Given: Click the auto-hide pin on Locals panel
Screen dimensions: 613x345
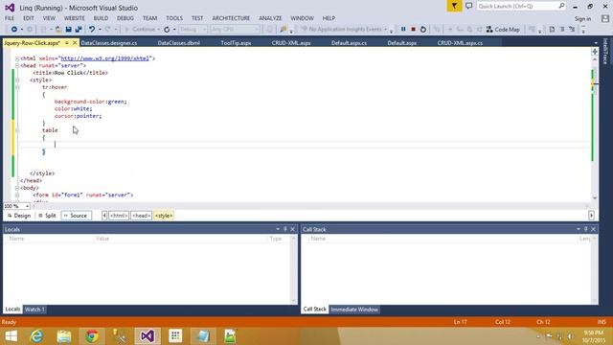Looking at the screenshot, I should (285, 229).
